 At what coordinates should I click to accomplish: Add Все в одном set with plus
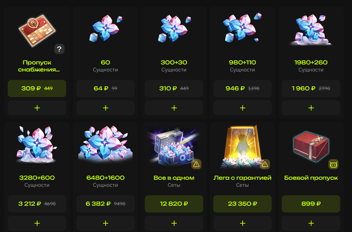(x=174, y=223)
